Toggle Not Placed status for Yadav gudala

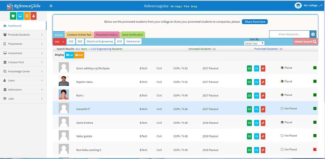[x=282, y=136]
